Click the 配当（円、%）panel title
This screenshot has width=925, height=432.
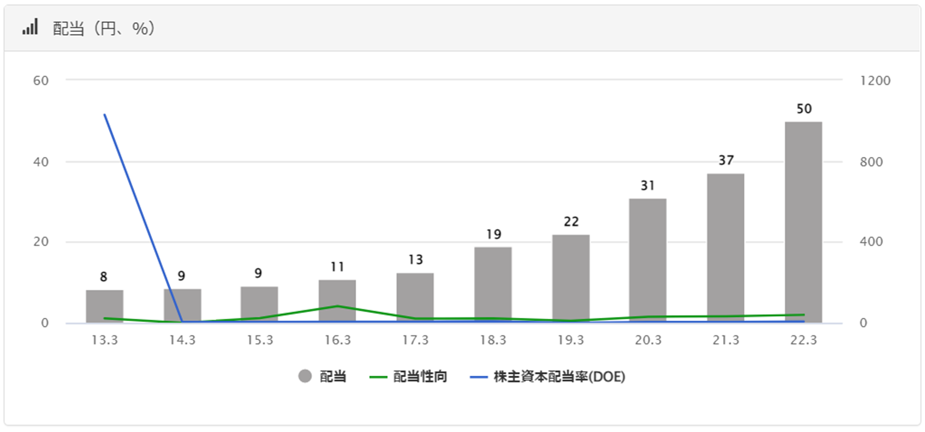(104, 29)
